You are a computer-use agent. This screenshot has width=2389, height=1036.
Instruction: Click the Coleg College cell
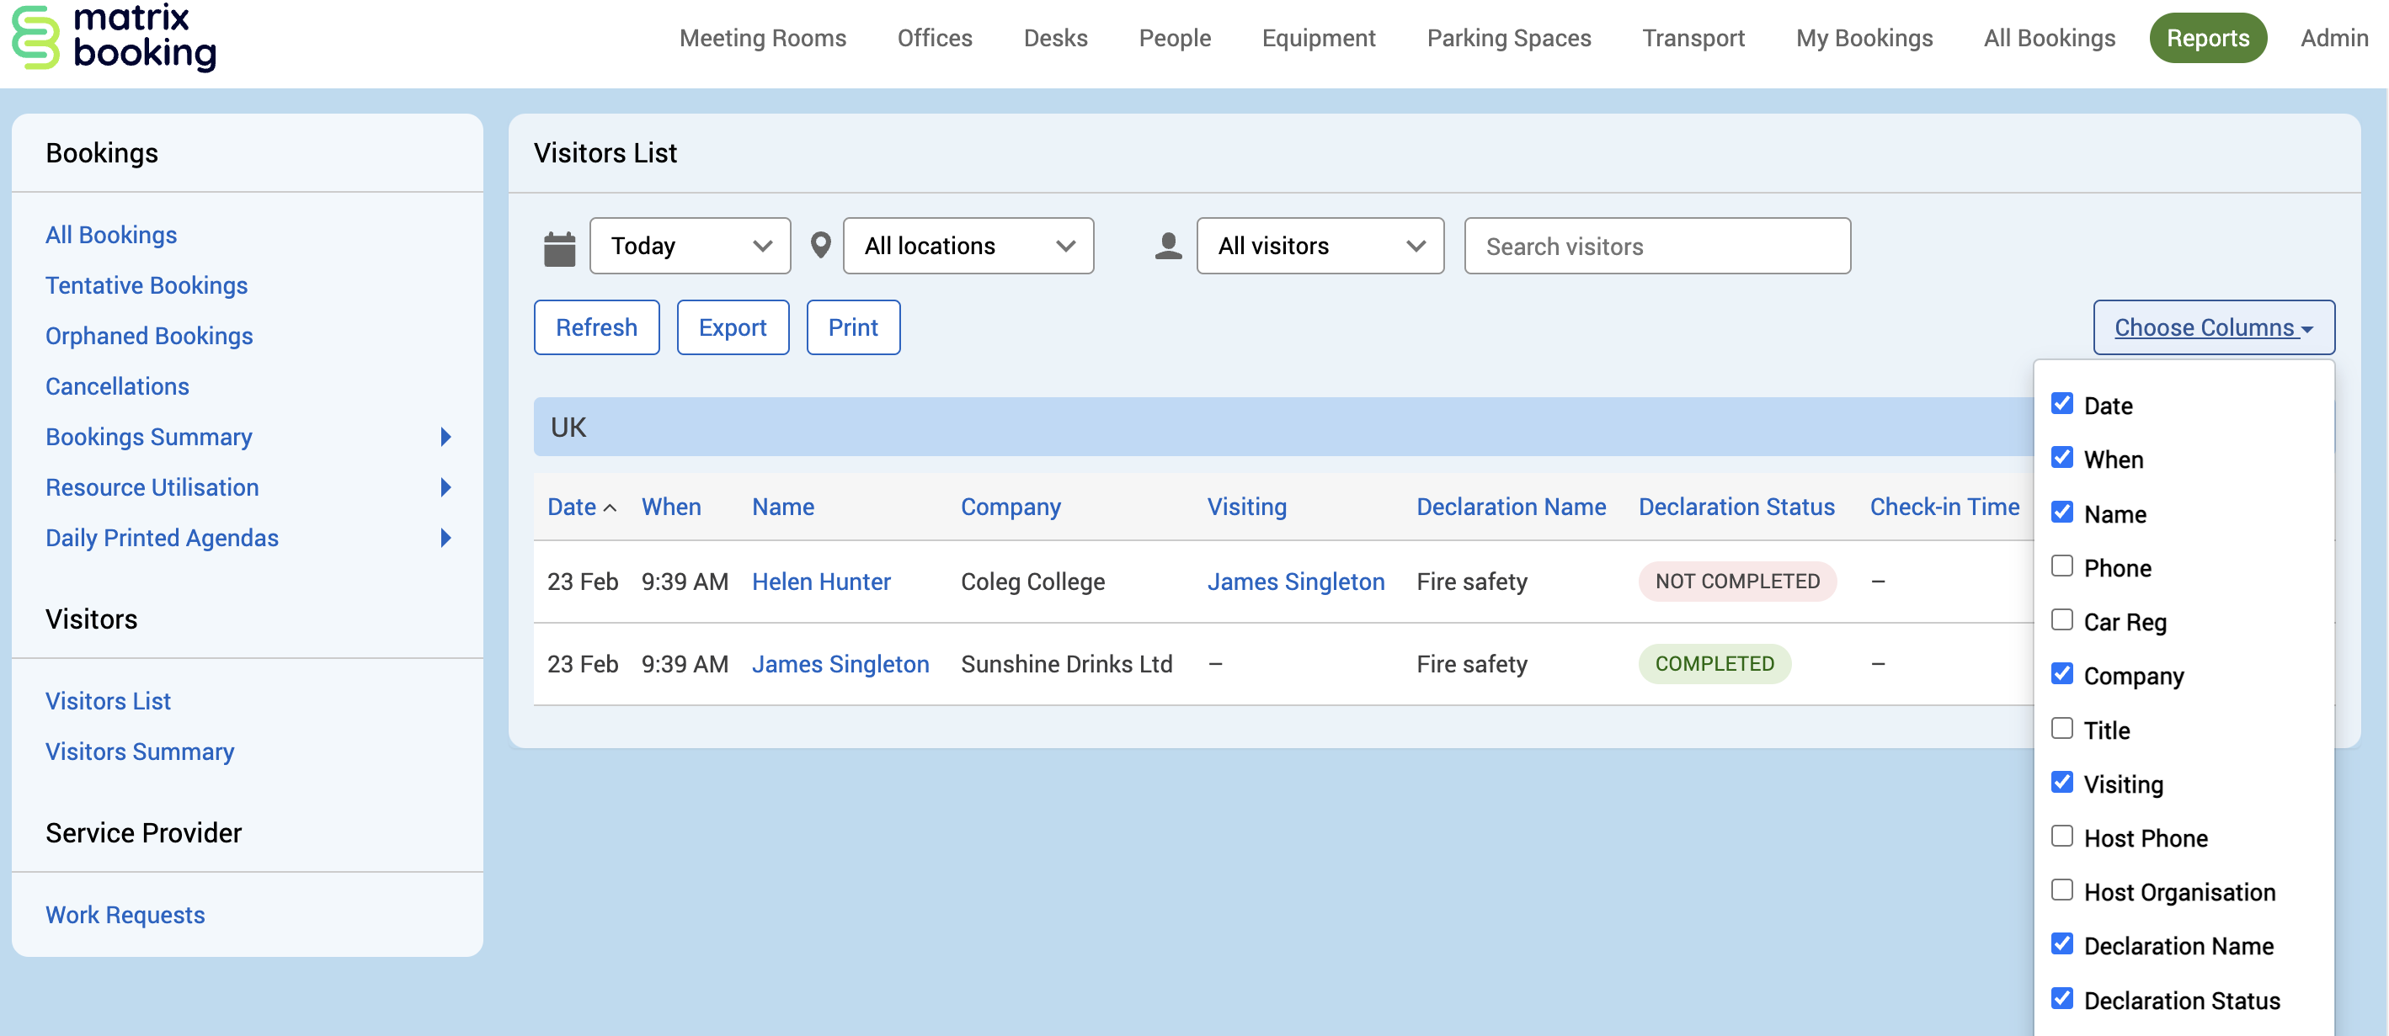click(x=1032, y=582)
